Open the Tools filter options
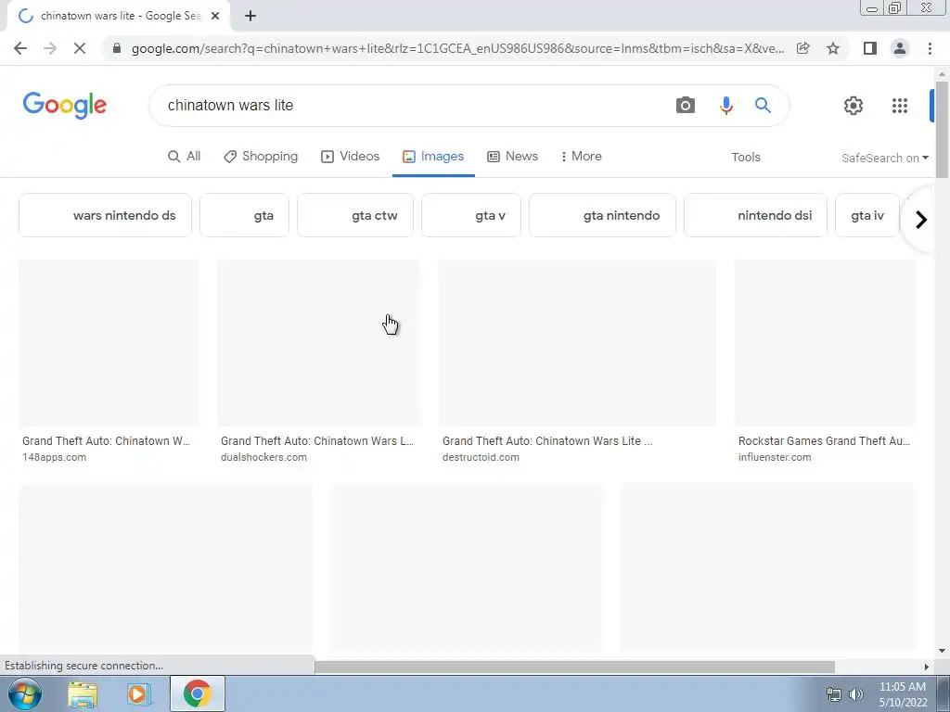Image resolution: width=950 pixels, height=712 pixels. click(745, 158)
